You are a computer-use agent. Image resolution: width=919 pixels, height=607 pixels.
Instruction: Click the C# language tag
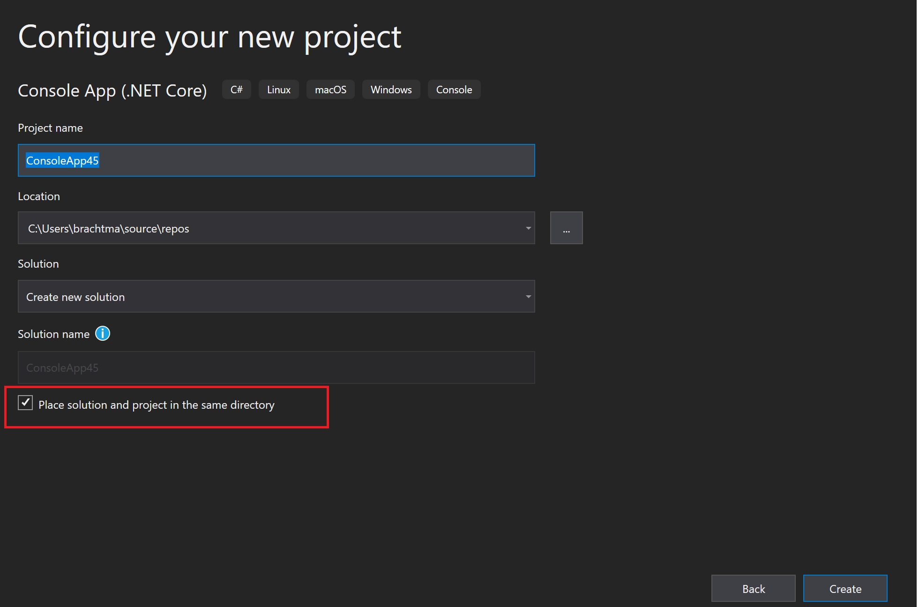click(x=236, y=89)
